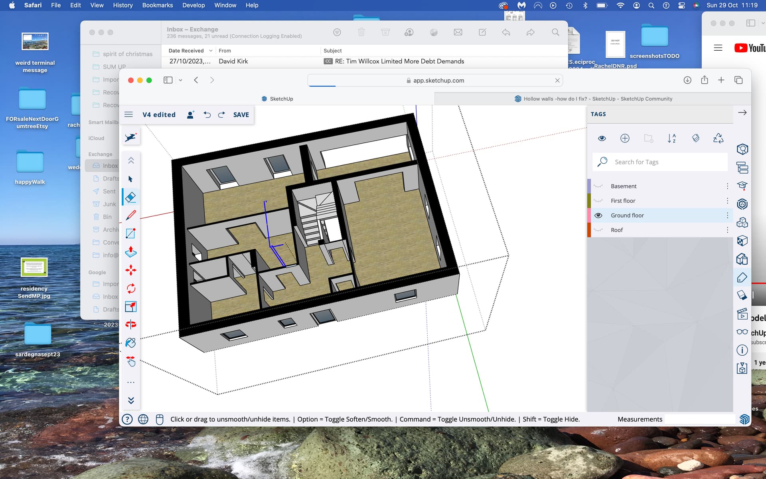
Task: Select the Move tool with red arrows
Action: tap(130, 270)
